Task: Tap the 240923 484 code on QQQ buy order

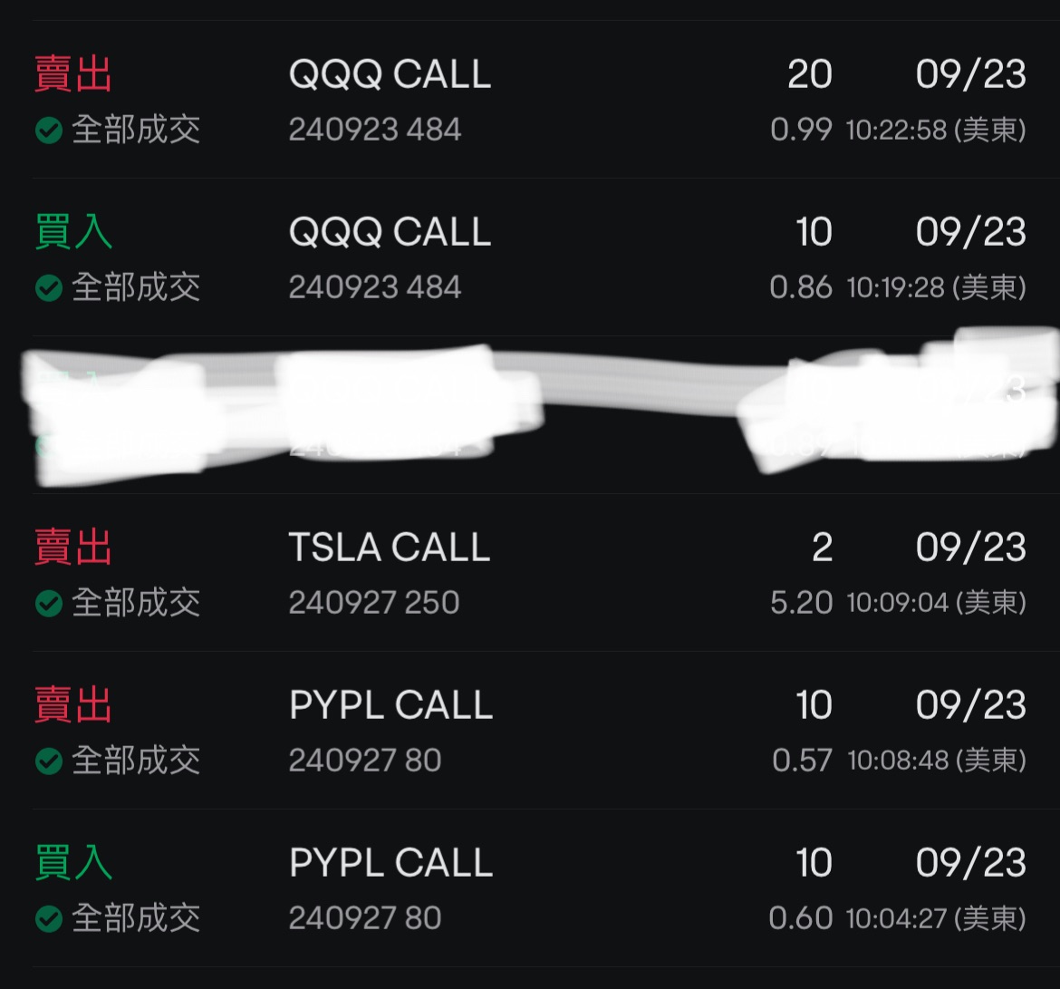Action: [375, 288]
